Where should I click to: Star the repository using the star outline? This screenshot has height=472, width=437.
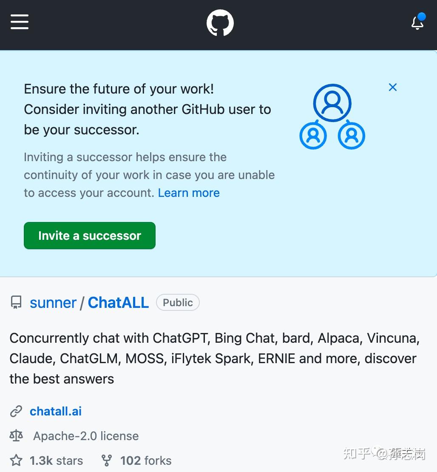16,460
